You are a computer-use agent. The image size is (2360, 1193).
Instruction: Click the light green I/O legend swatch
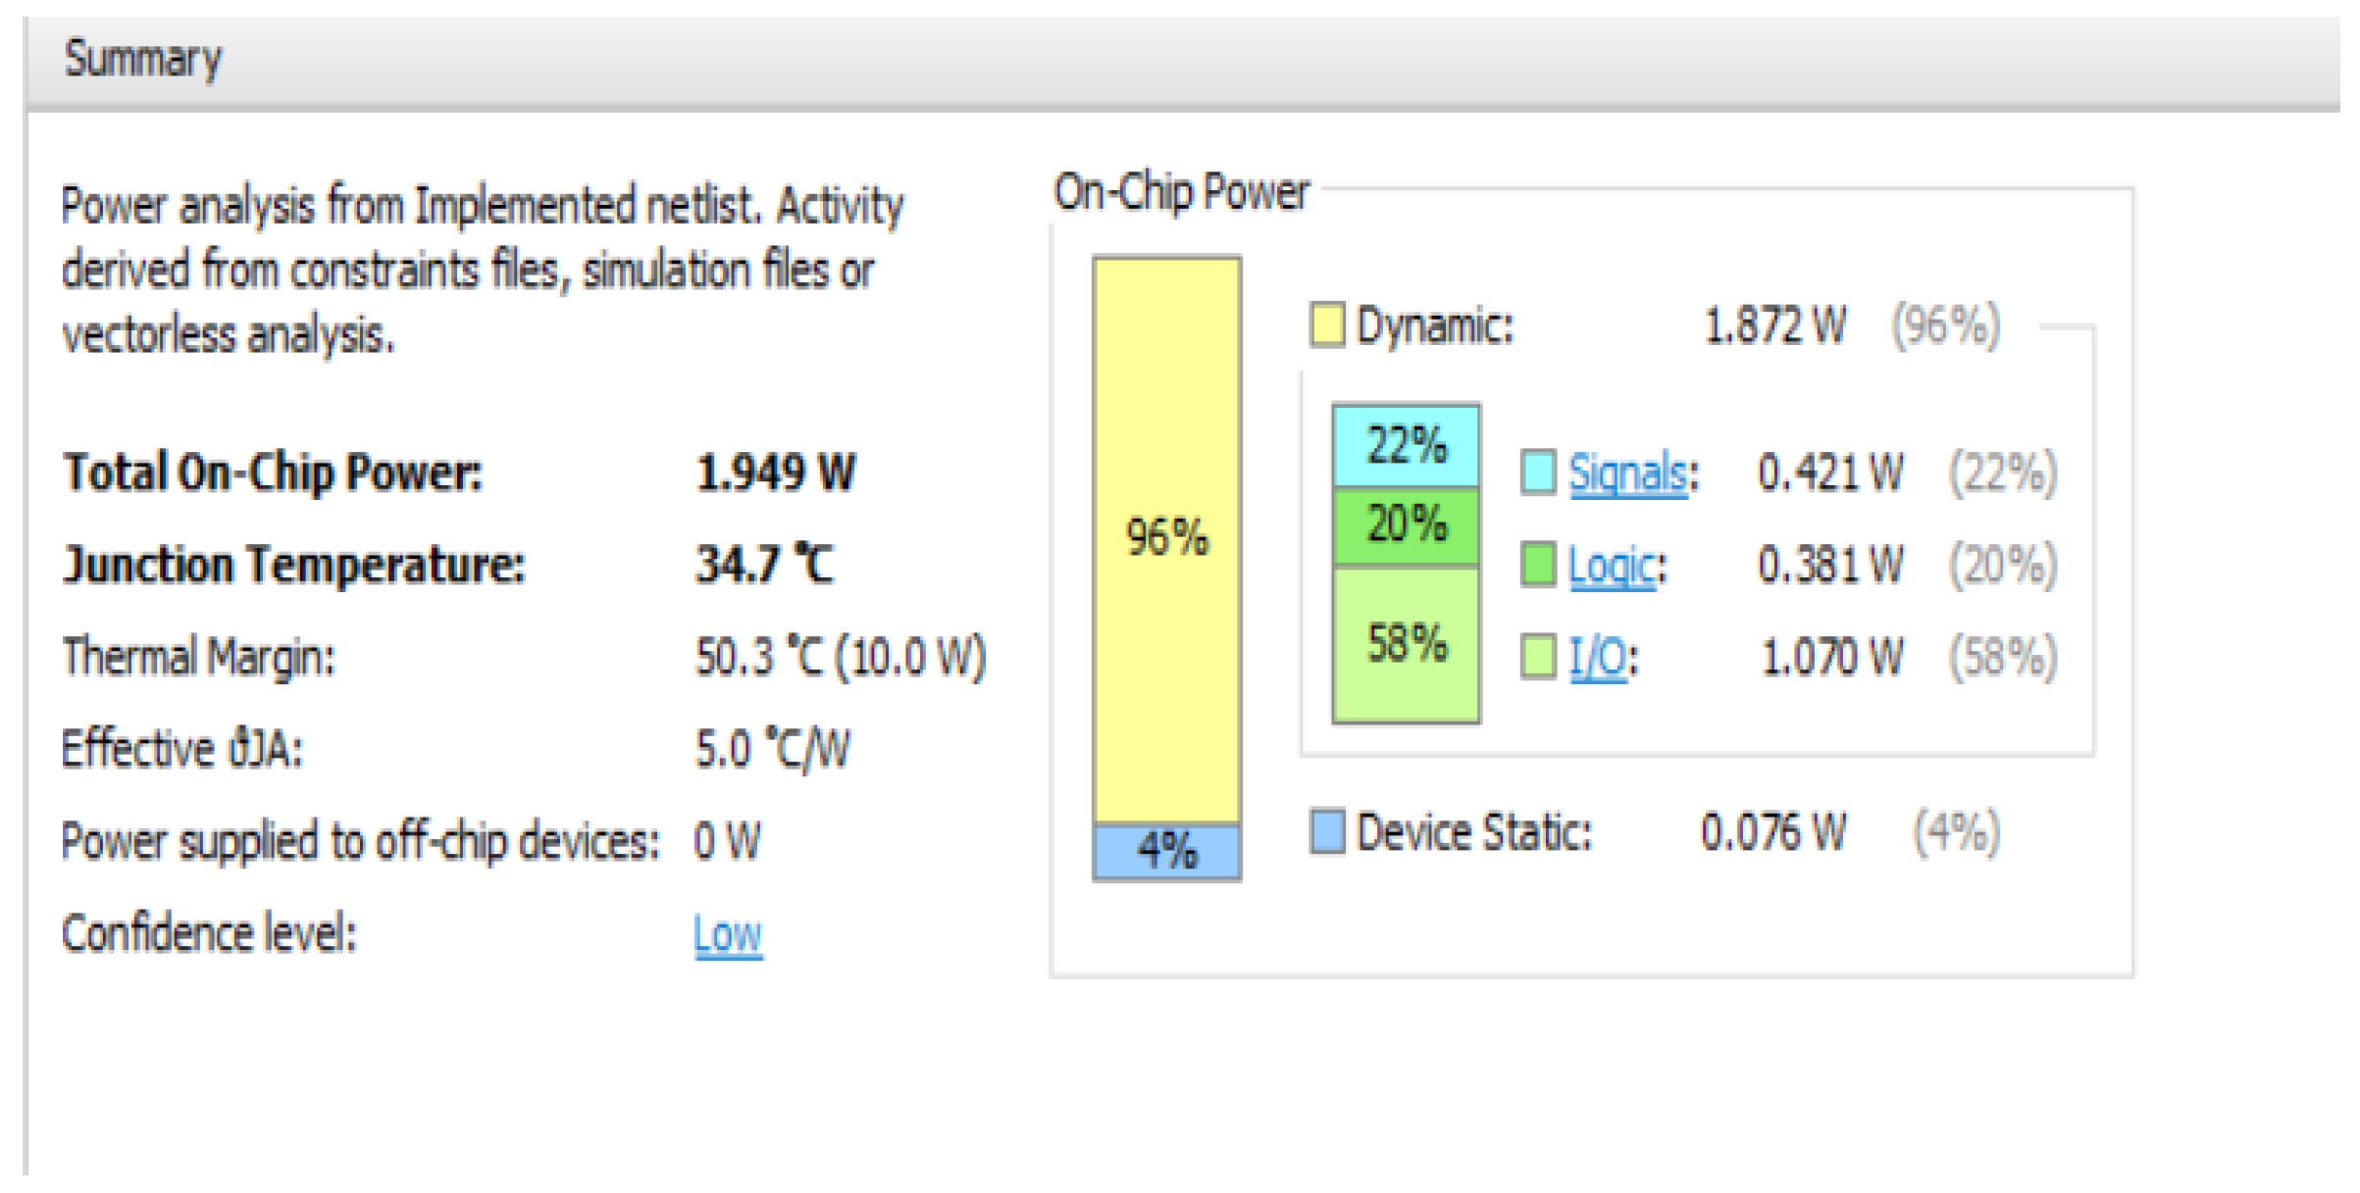[x=1538, y=657]
